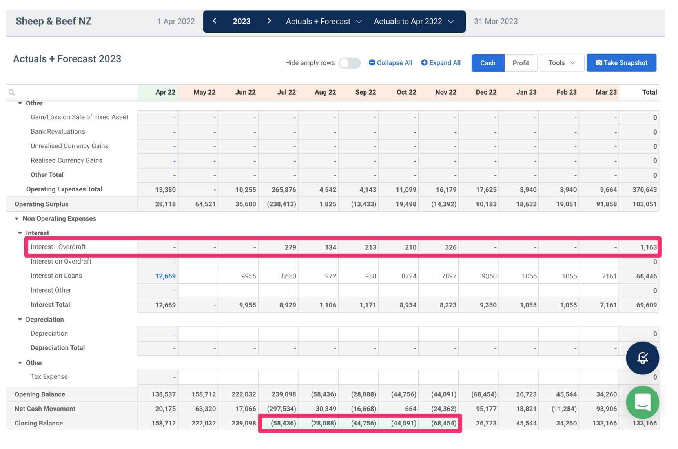Collapse the Non Operating Expenses section
Viewport: 678px width, 449px height.
(17, 219)
